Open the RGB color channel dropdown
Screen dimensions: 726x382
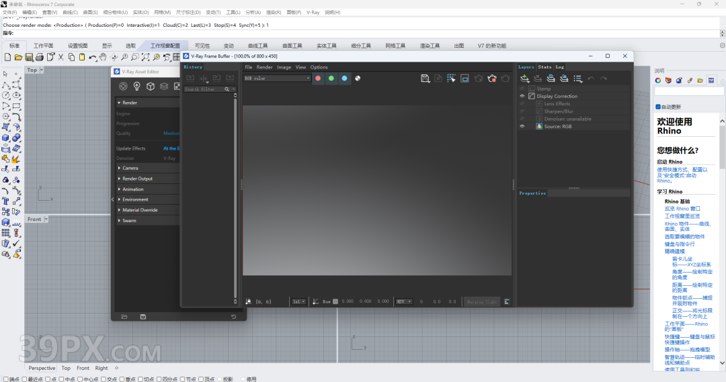click(277, 79)
